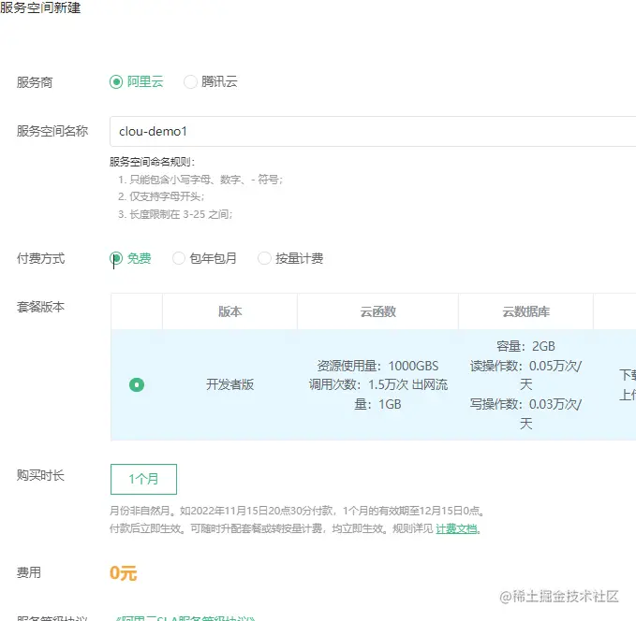Click the service space name input field

tap(373, 131)
